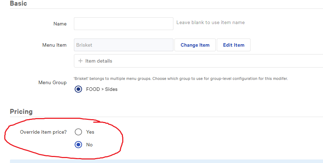This screenshot has width=323, height=163.
Task: Click the multiple menu groups description text
Action: pos(181,78)
